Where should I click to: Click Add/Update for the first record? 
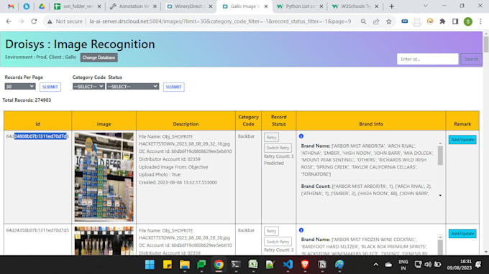tap(462, 140)
